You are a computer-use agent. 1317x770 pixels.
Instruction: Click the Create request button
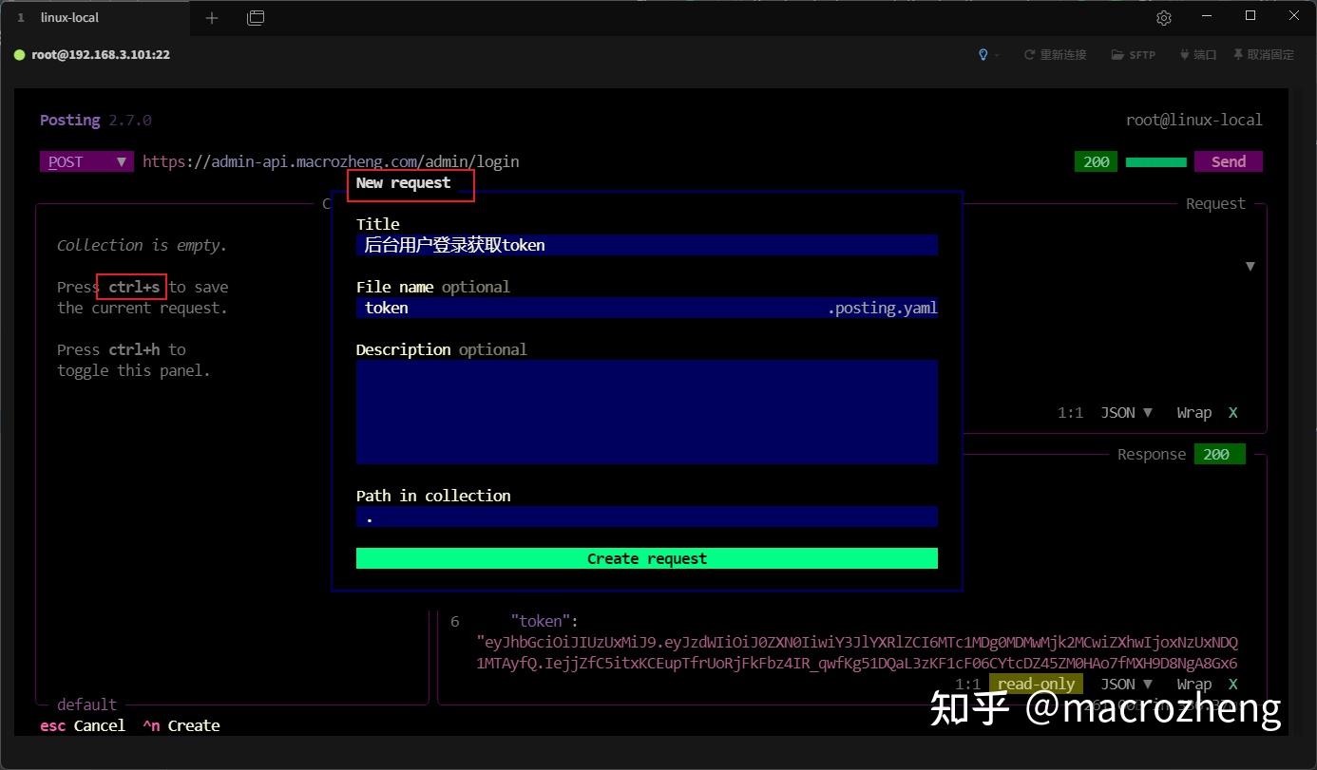coord(646,558)
